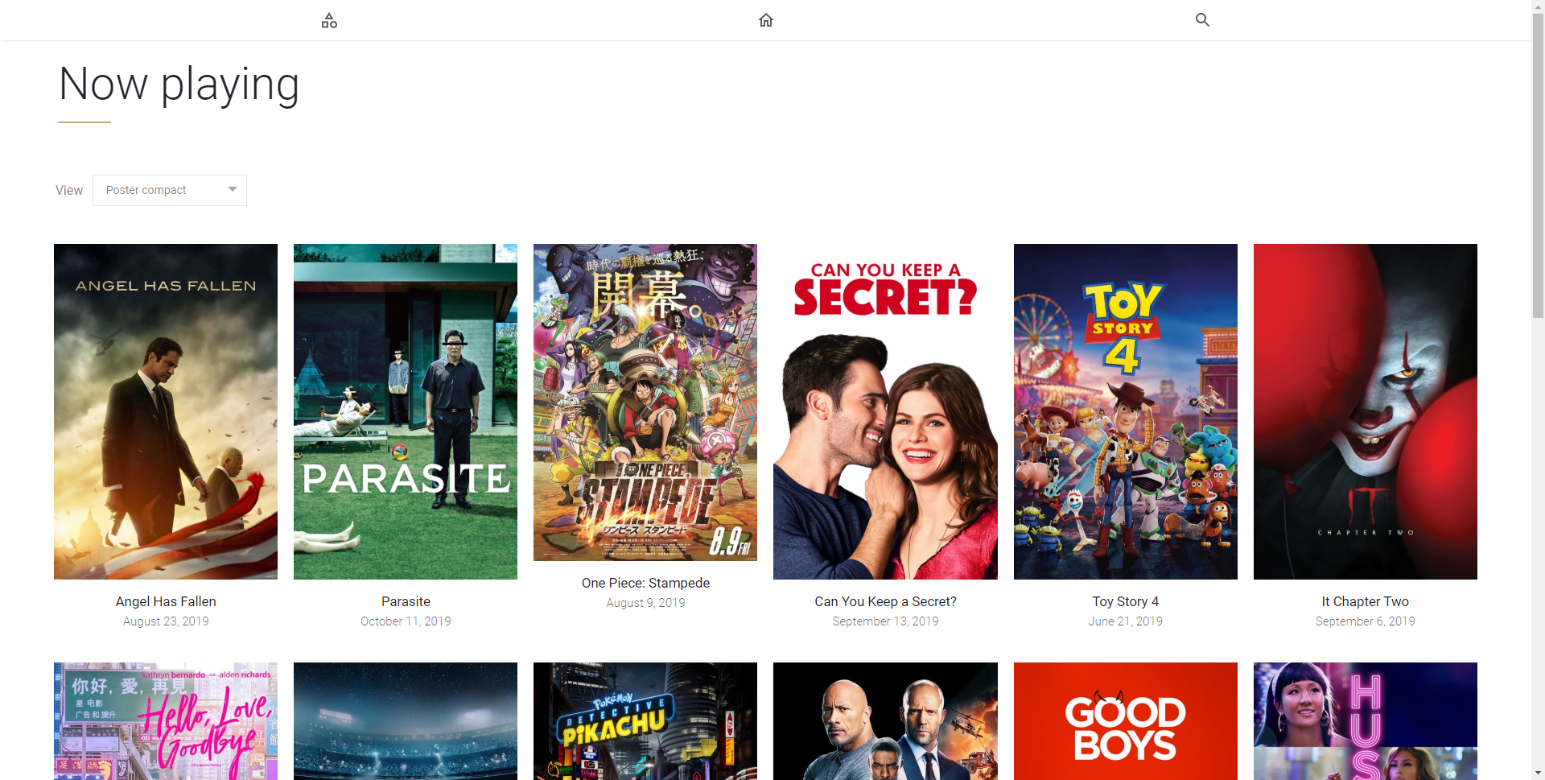Click the One Piece: Stampede title
1545x780 pixels.
pyautogui.click(x=645, y=583)
